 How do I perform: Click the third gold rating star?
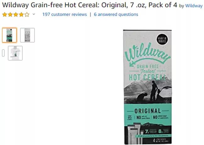click(16, 14)
